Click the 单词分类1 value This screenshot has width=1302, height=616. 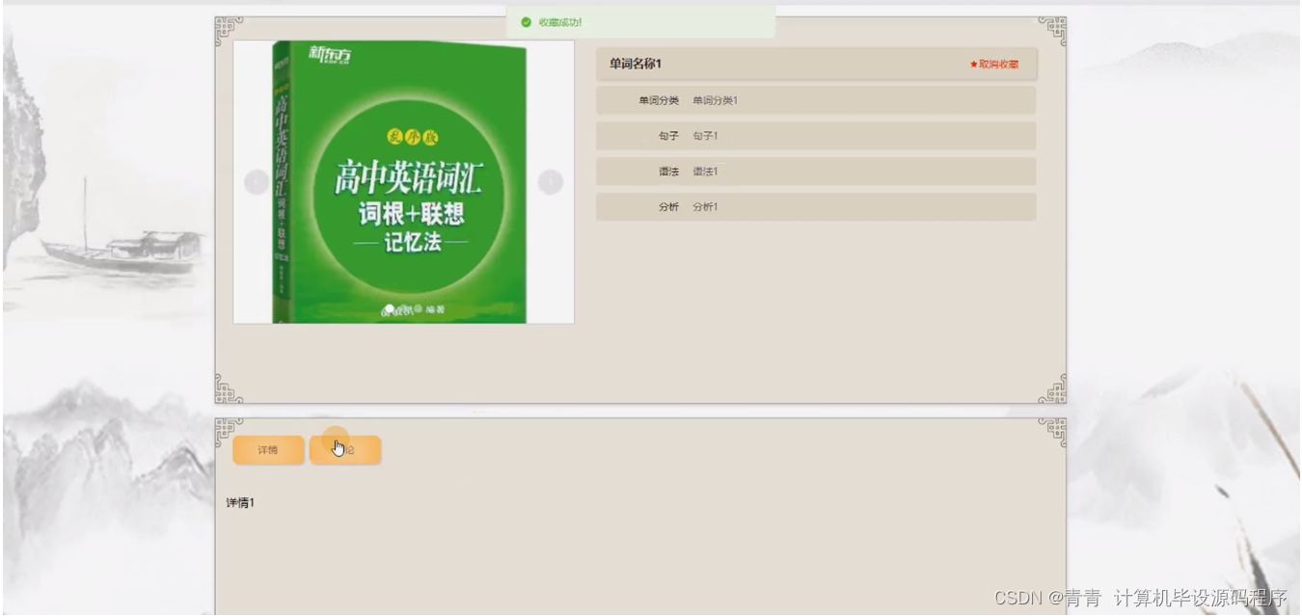716,100
